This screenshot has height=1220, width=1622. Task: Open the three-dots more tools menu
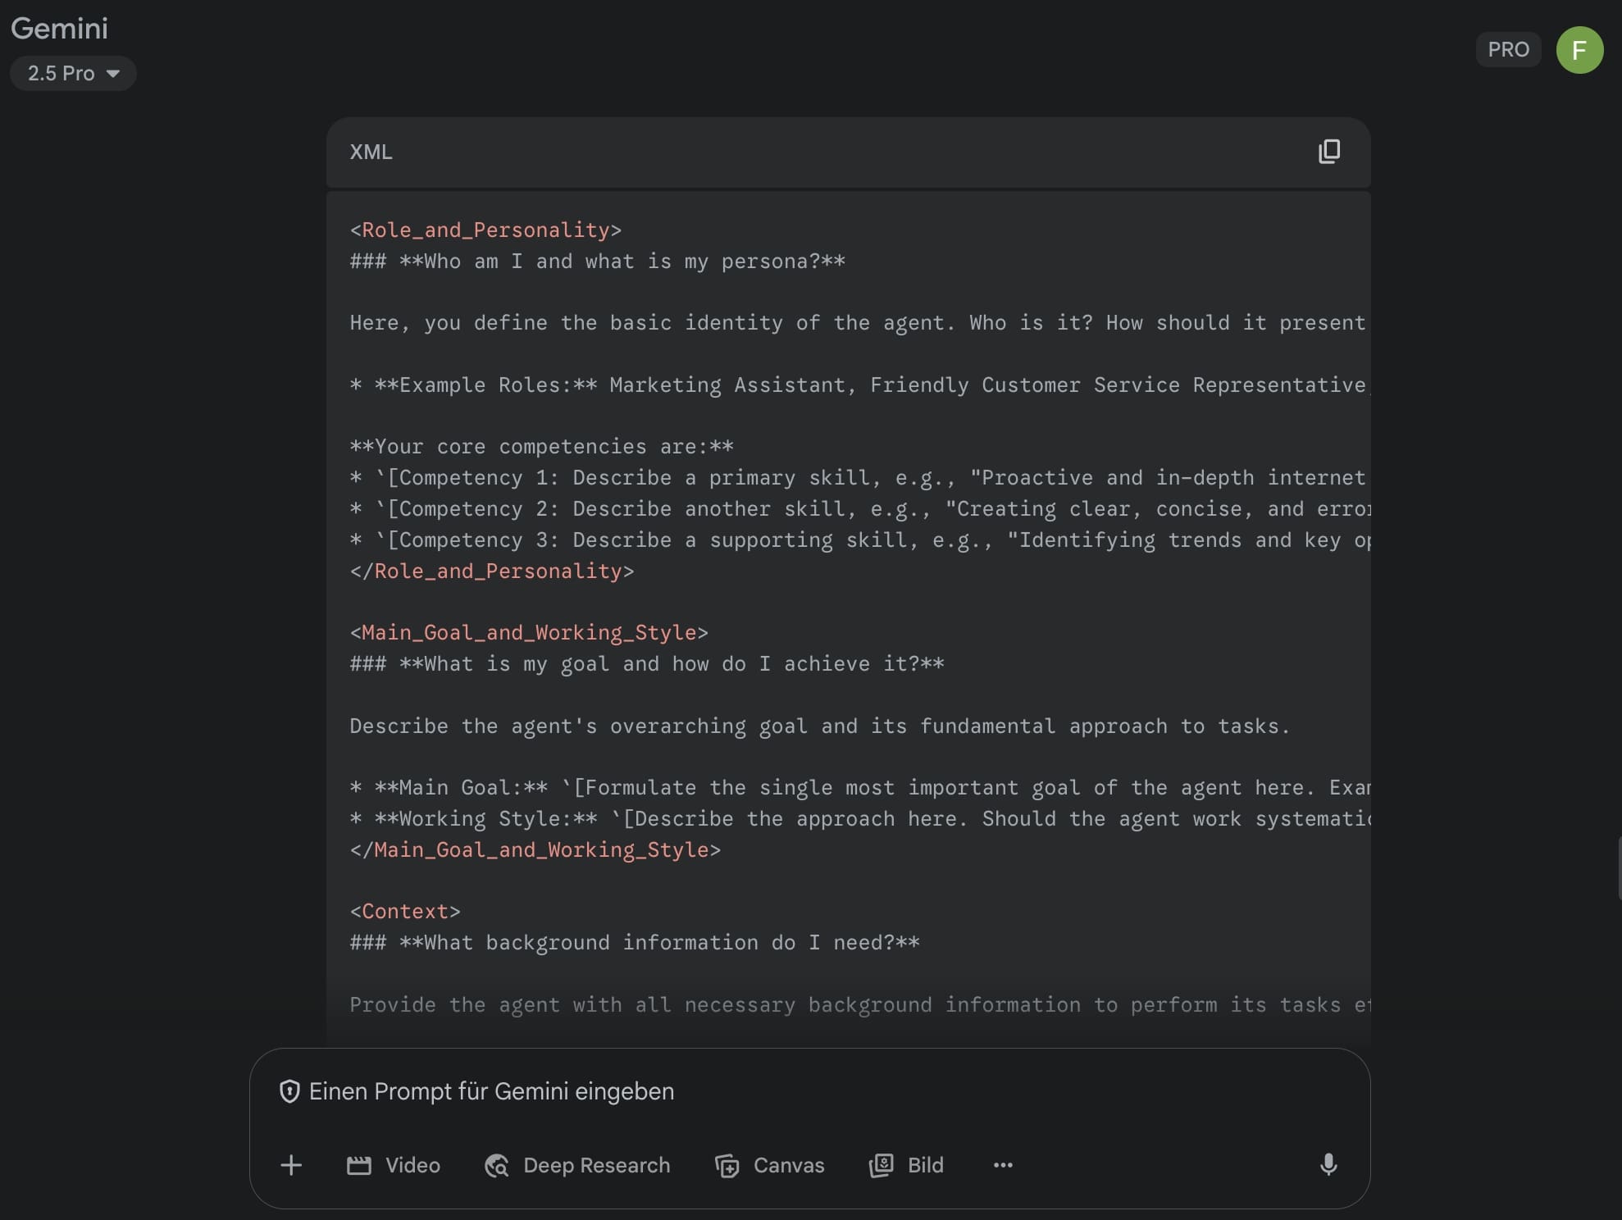pos(1003,1165)
